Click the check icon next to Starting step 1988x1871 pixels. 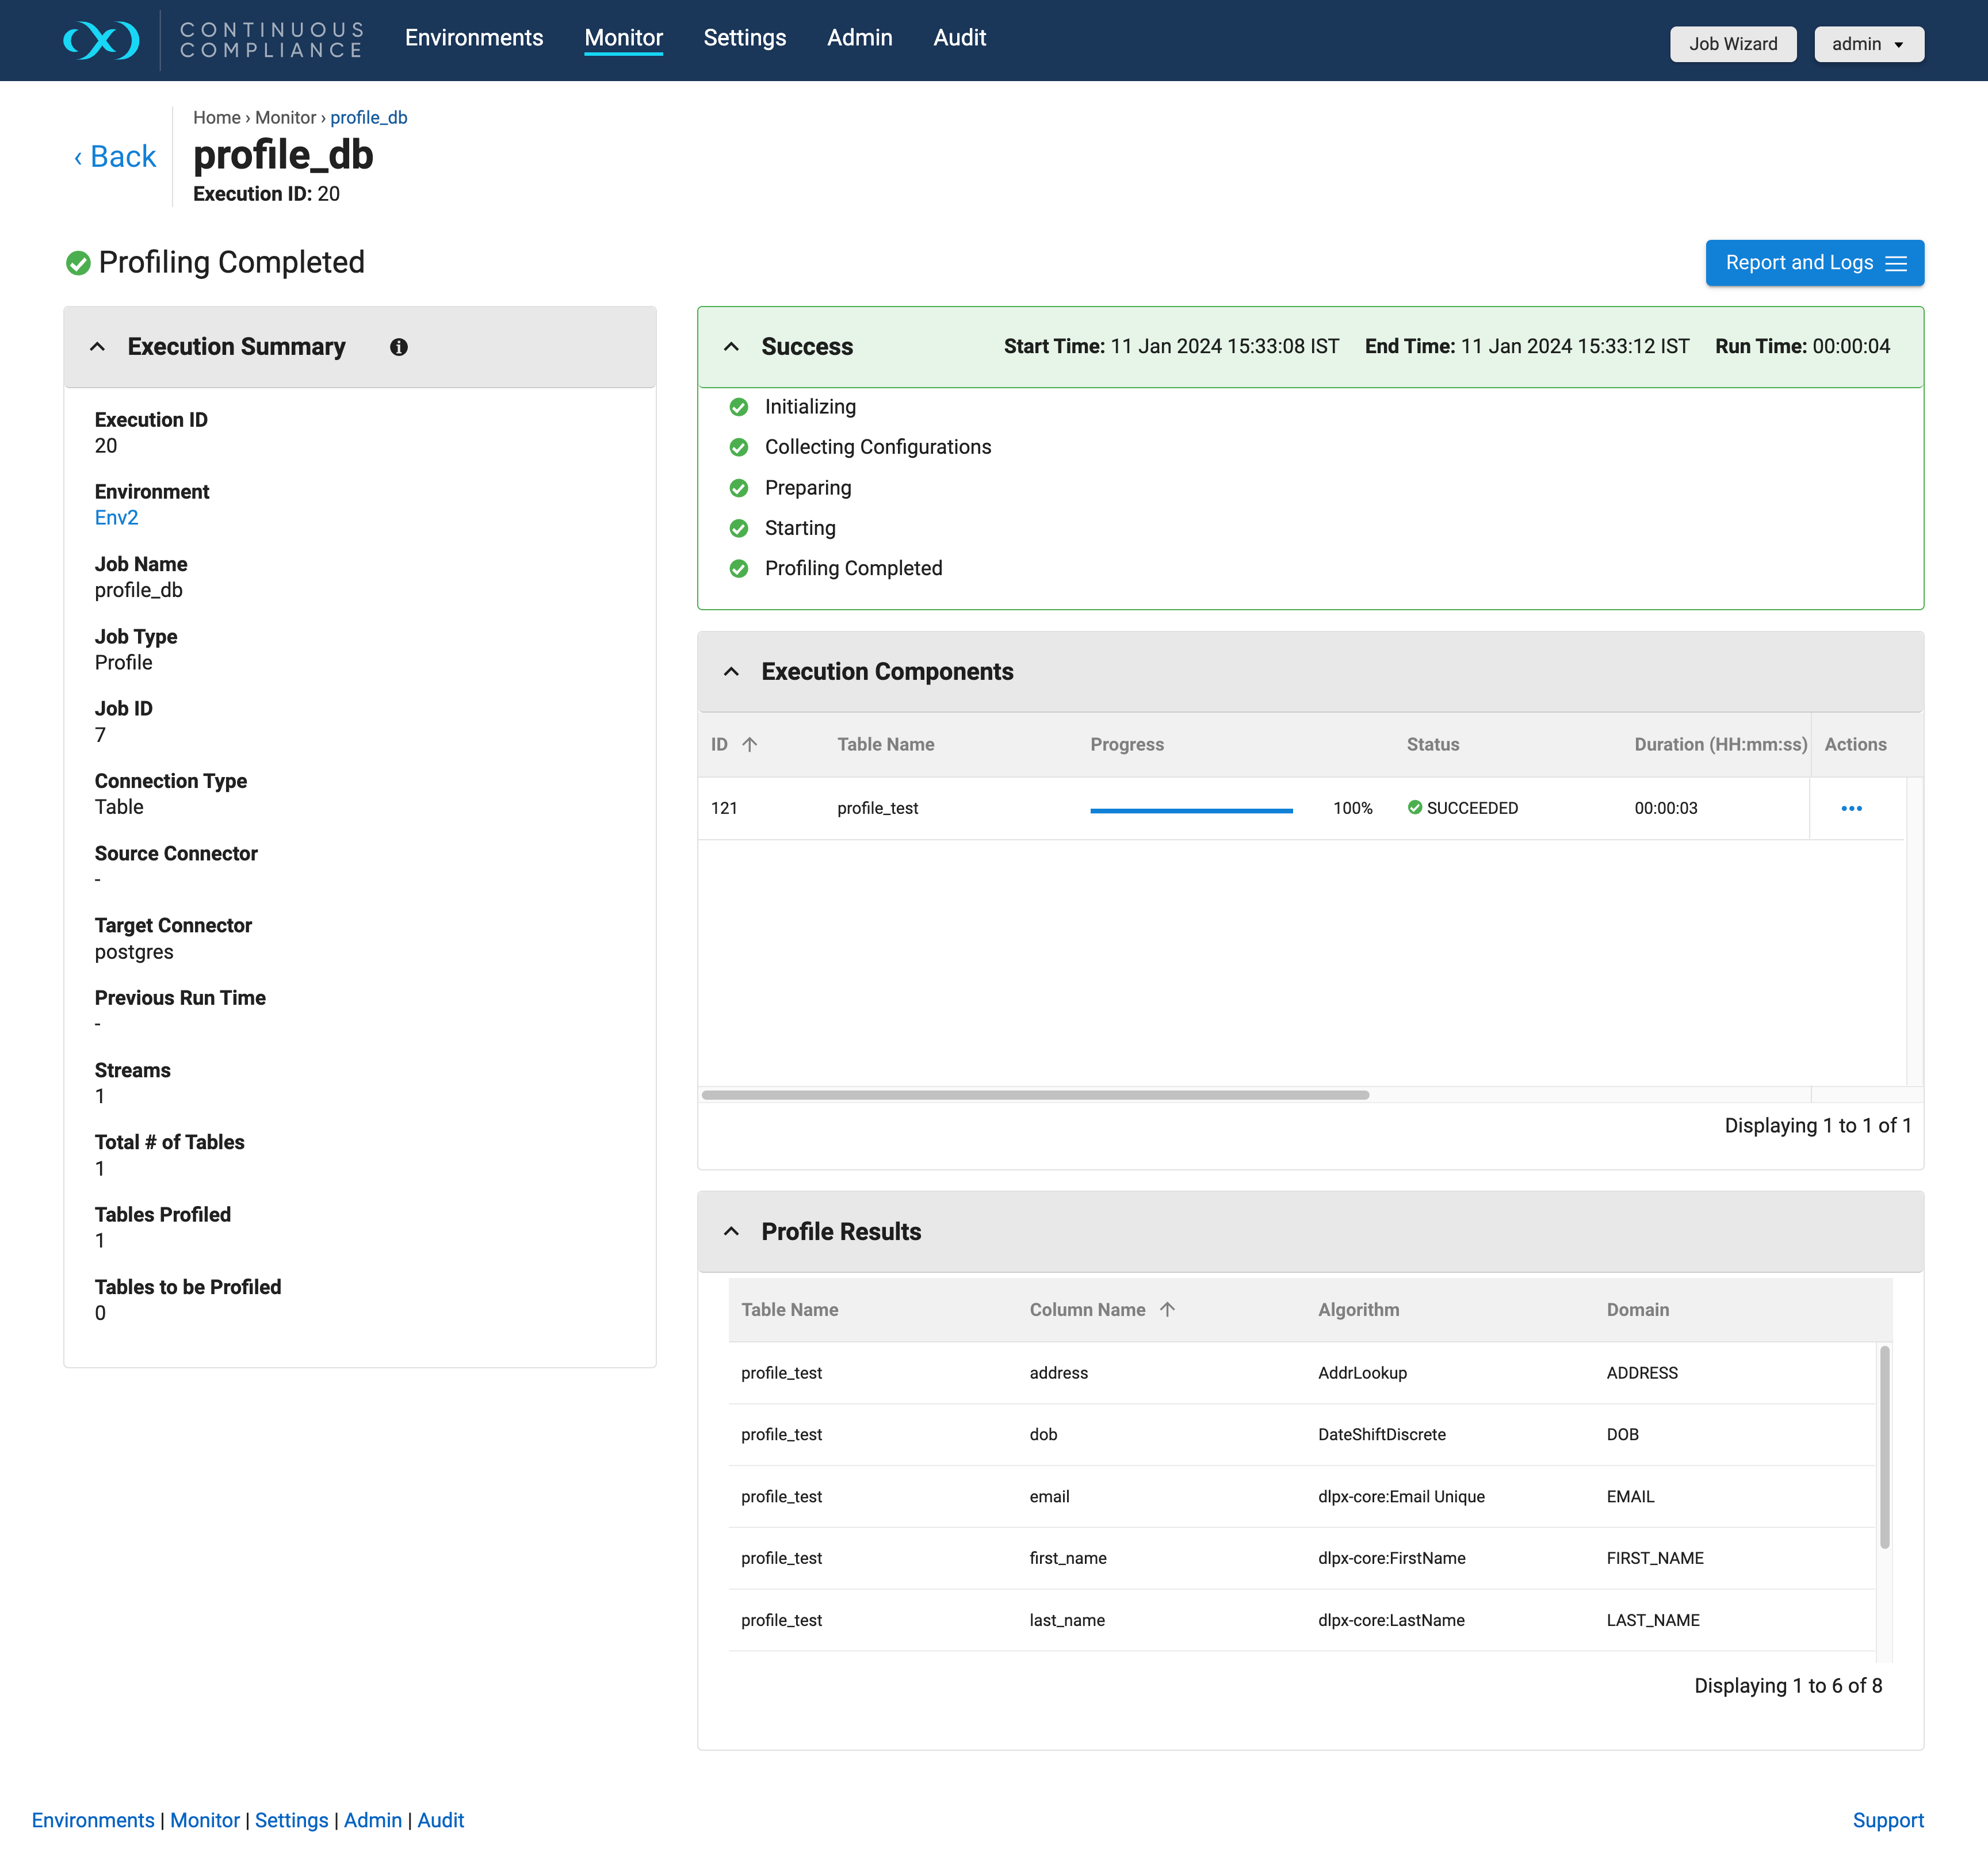click(x=739, y=528)
